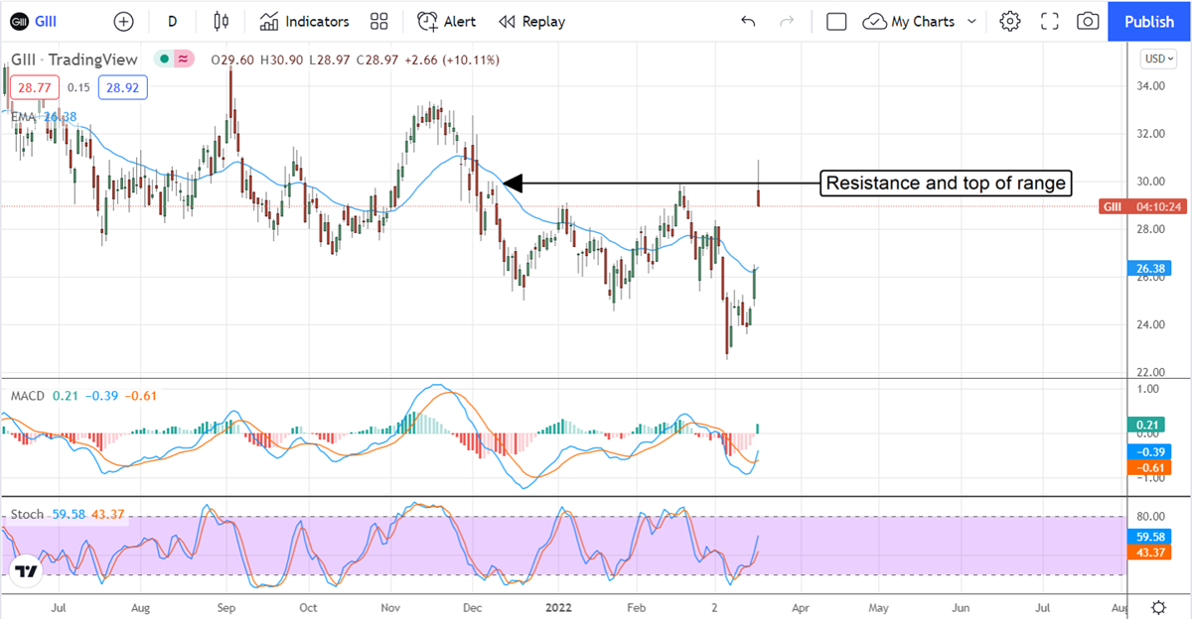Open chart settings gear icon
This screenshot has width=1192, height=619.
(x=1010, y=21)
